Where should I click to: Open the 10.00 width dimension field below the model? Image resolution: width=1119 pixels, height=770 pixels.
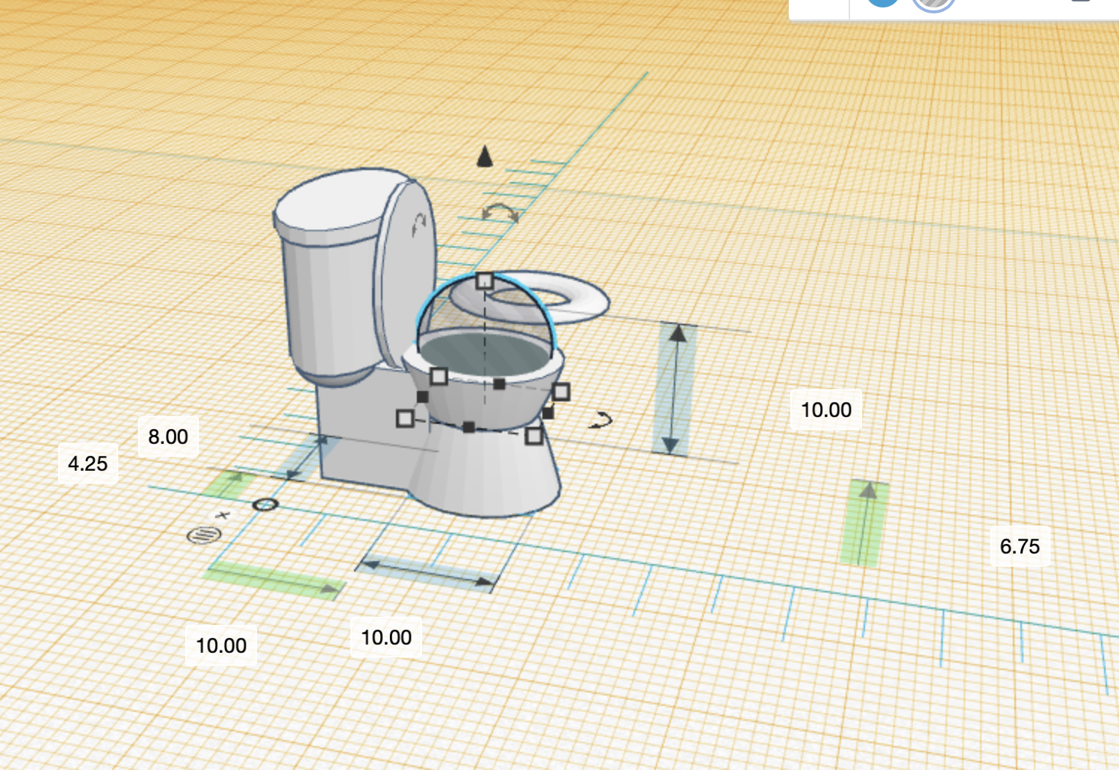click(385, 637)
